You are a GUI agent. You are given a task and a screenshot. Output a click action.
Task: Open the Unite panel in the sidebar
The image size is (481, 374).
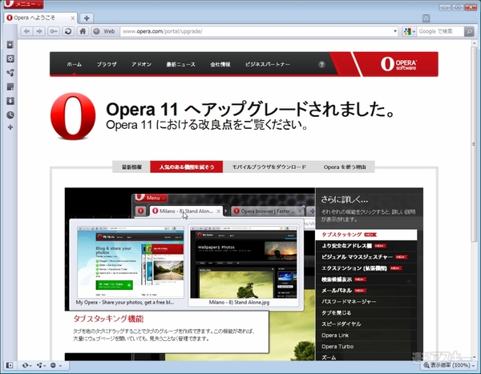pyautogui.click(x=10, y=73)
